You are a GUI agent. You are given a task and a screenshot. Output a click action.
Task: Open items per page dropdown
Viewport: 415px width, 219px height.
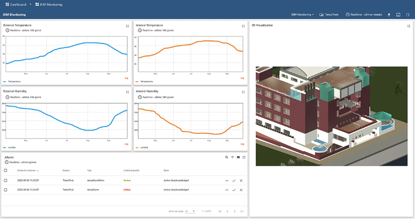[190, 211]
